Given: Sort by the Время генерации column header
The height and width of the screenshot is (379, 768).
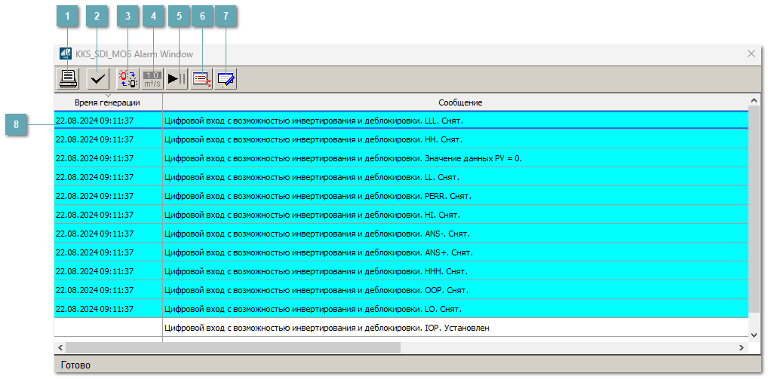Looking at the screenshot, I should [108, 102].
